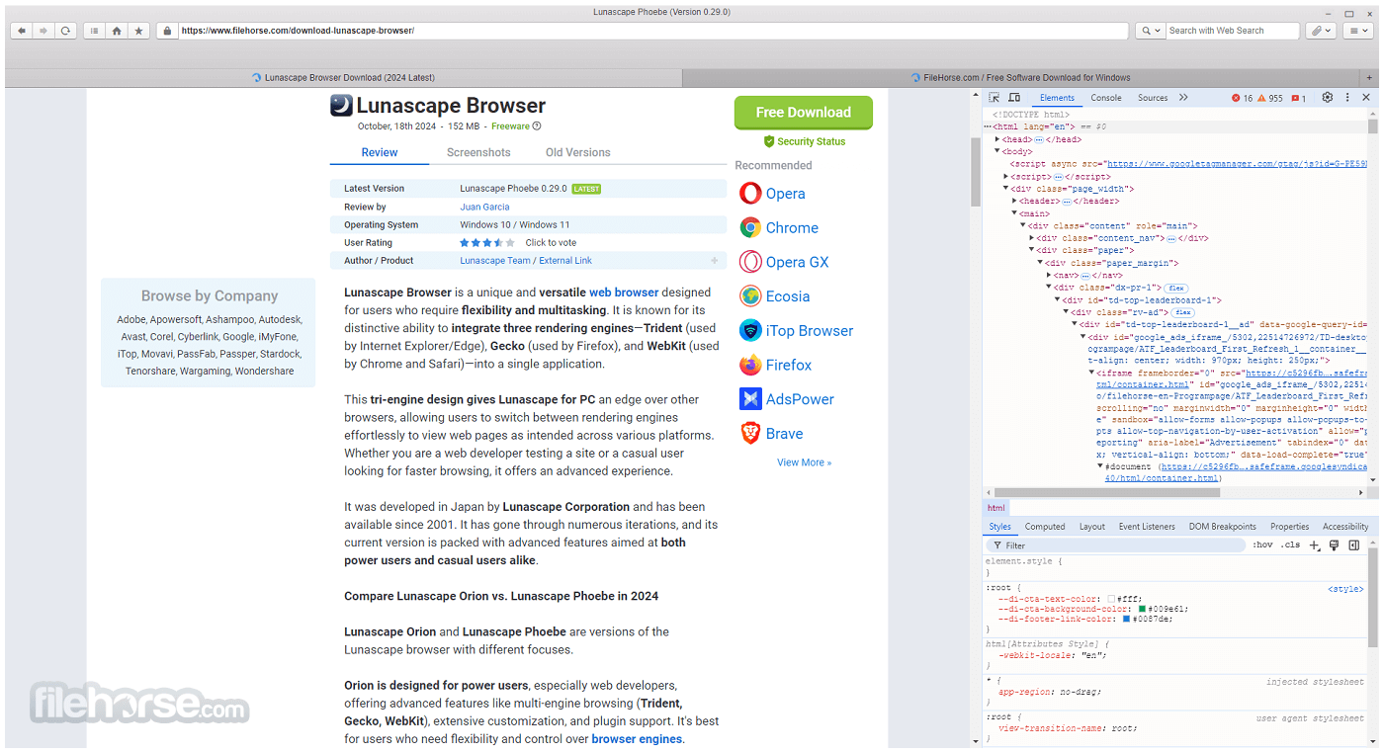Select the html breadcrumb in DevTools
Screen dimensions: 1384x753
click(996, 508)
